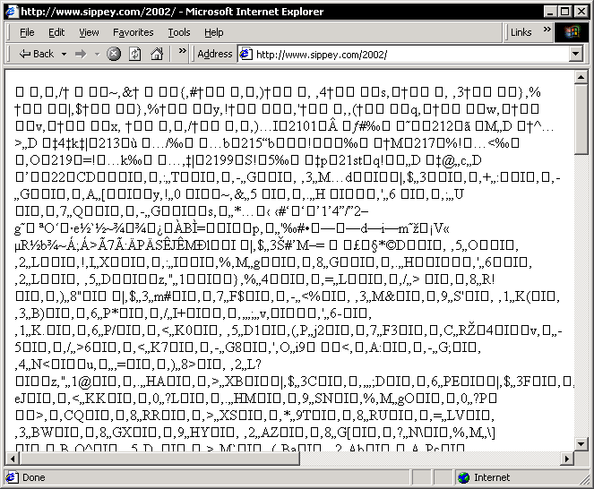Open the Back history dropdown arrow
The image size is (594, 489).
pos(63,54)
